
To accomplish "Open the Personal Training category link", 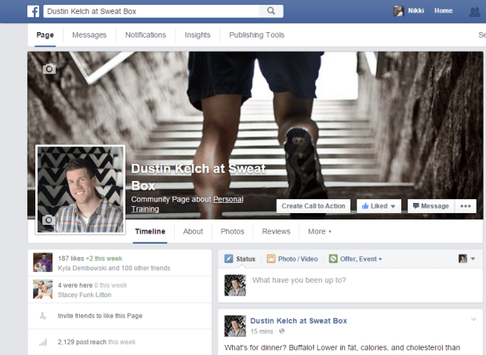I will (x=227, y=200).
